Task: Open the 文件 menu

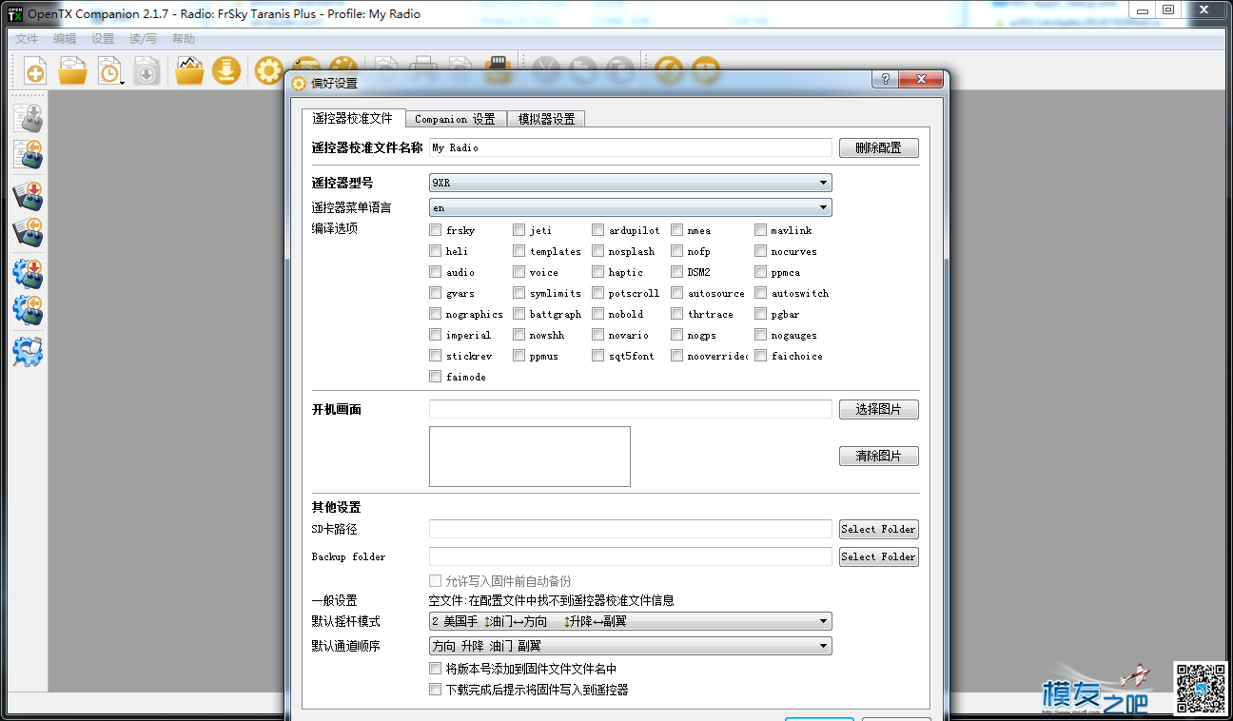Action: point(27,39)
